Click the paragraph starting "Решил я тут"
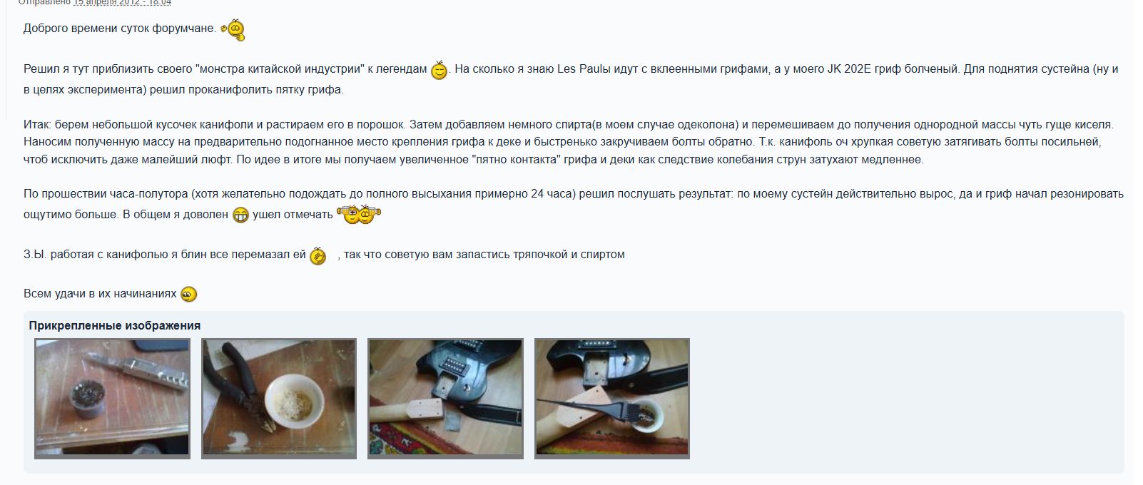 coord(571,80)
